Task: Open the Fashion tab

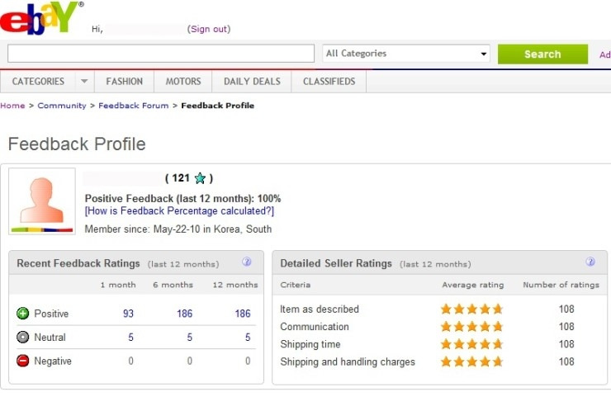Action: pos(125,82)
